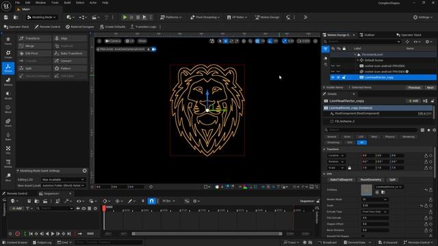Open the Tools menu
438x246 pixels.
55,3
